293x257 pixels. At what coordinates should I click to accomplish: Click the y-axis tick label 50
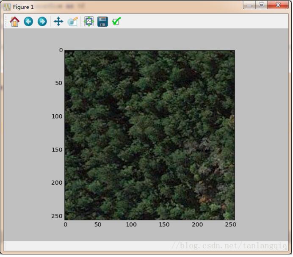tap(58, 83)
